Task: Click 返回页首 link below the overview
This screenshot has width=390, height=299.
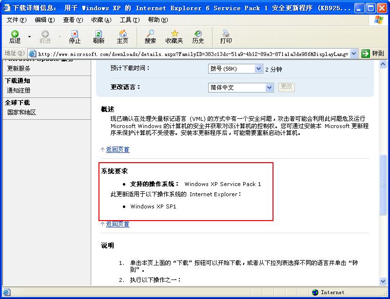Action: (117, 149)
